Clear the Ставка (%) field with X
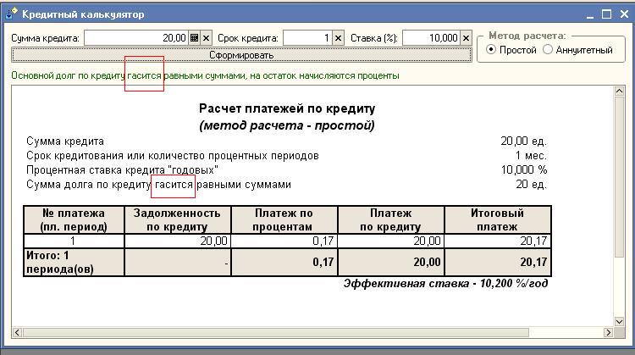Screen dimensions: 635x355 coord(467,38)
